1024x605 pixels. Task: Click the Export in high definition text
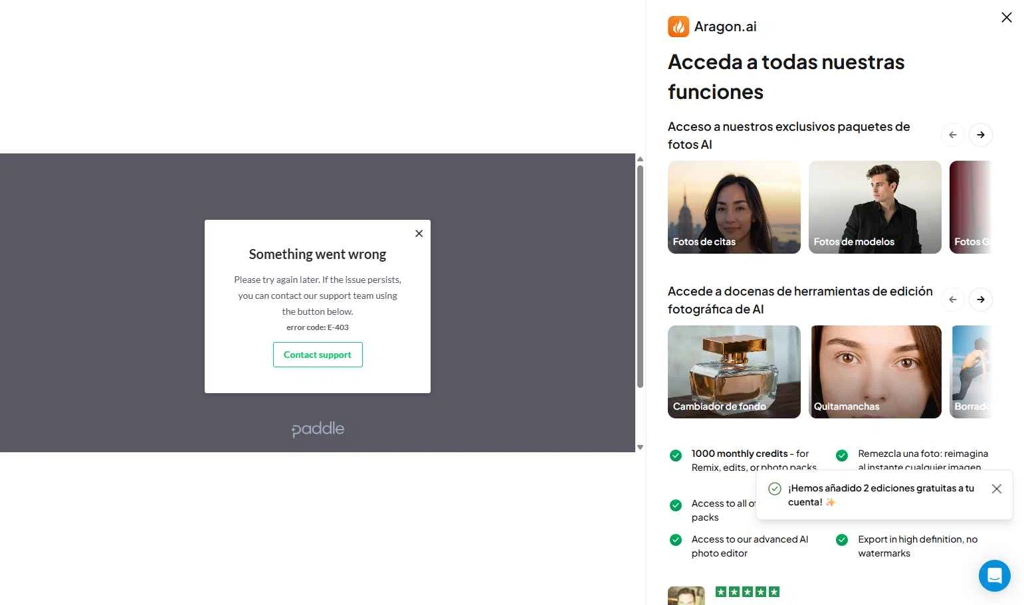[918, 547]
